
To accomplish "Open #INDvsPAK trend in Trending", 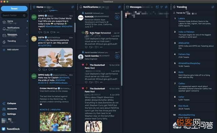I will point(184,43).
